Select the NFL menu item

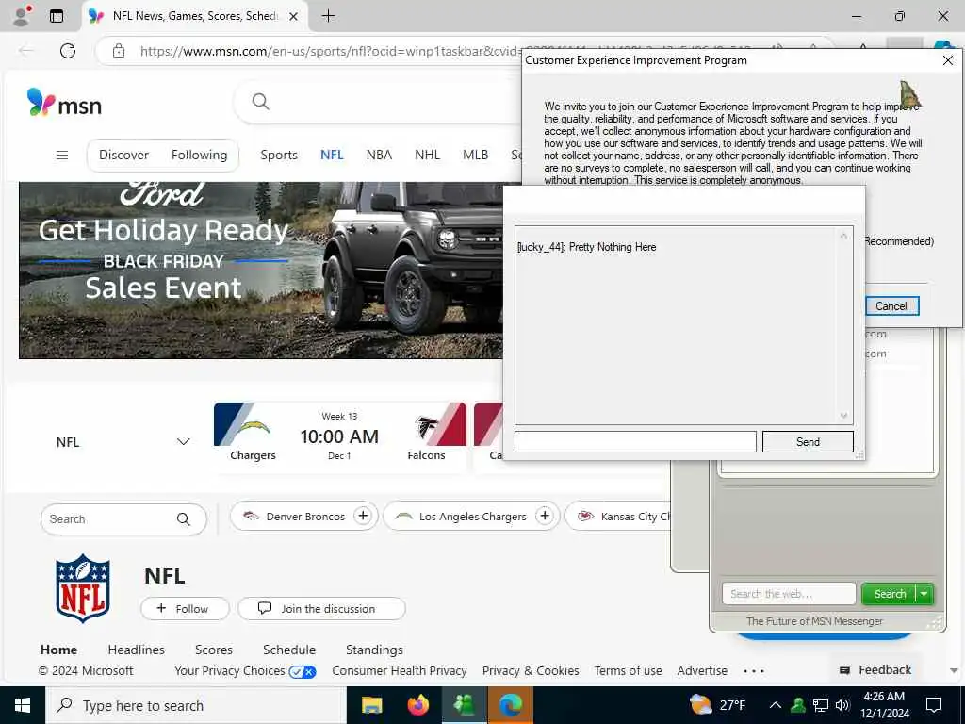[332, 156]
